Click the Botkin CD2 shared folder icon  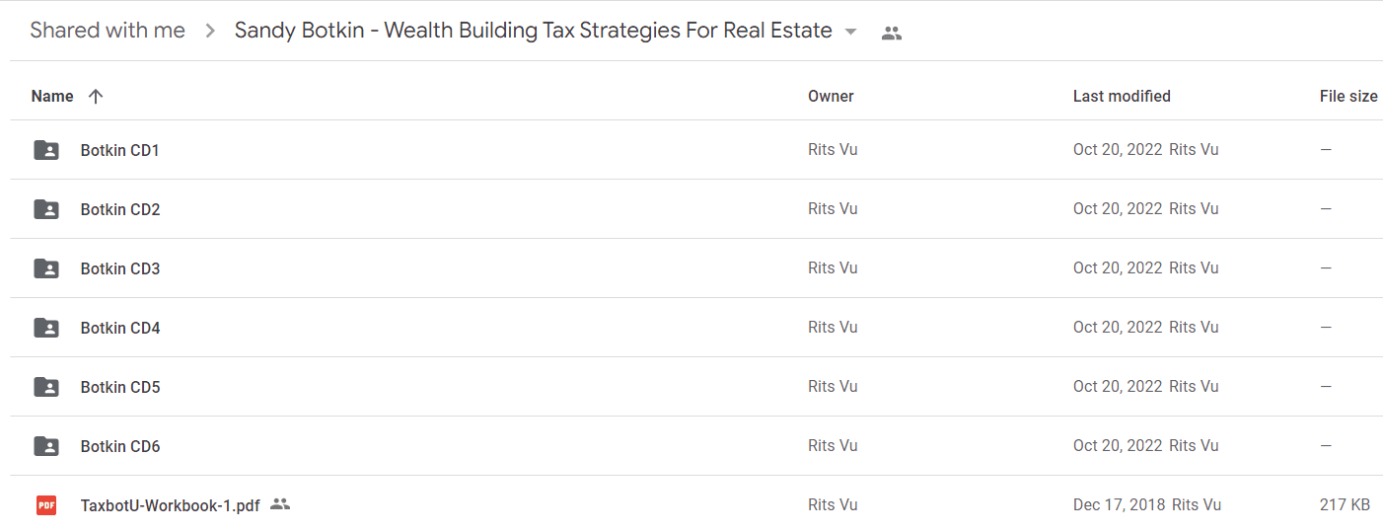pyautogui.click(x=46, y=209)
